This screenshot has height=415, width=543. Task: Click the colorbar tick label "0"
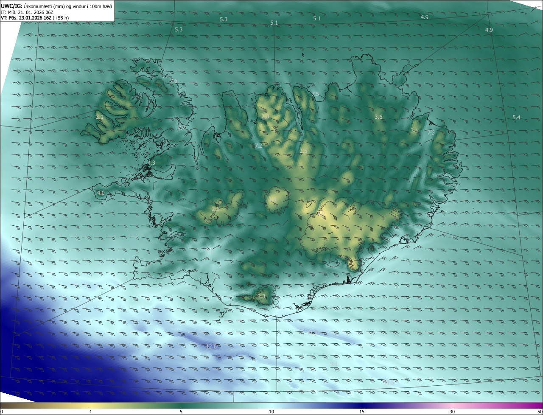click(x=2, y=412)
